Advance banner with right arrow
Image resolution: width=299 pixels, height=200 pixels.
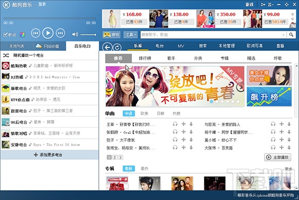[240, 87]
